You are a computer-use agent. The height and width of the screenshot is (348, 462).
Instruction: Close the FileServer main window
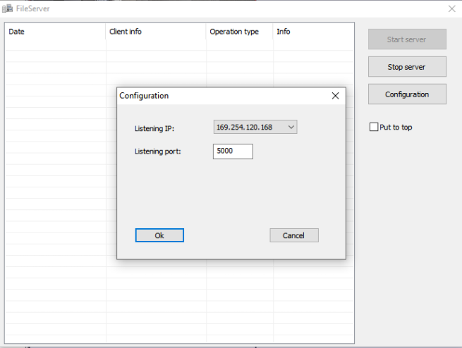(x=451, y=8)
